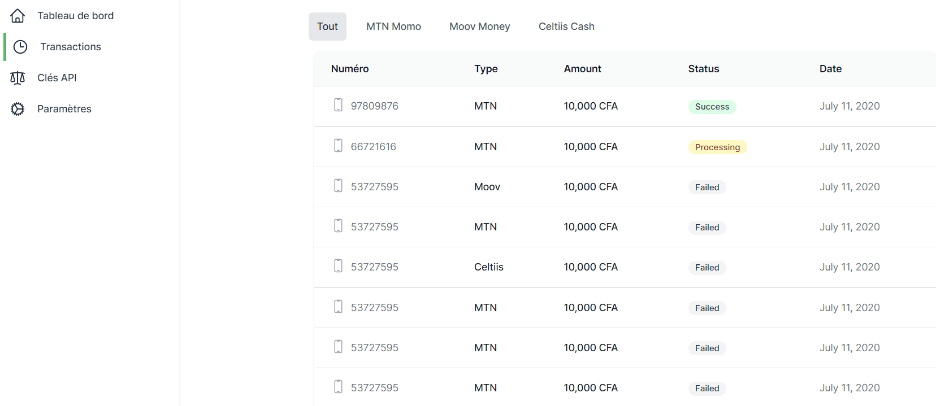Open the Transactions sidebar item
Screen dimensions: 936x406
[x=71, y=47]
